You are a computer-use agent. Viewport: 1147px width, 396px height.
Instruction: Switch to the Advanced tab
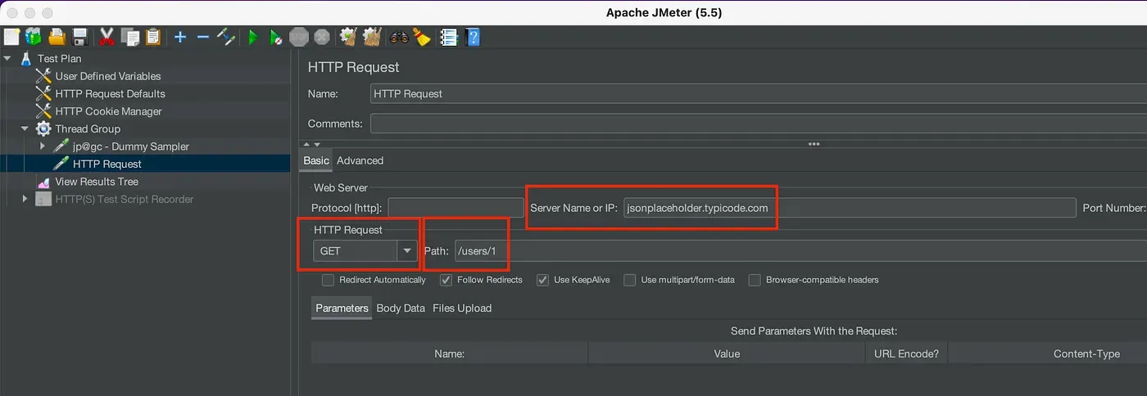(360, 160)
